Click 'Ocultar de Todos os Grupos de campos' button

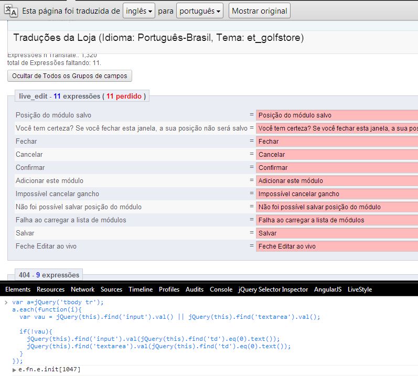click(70, 76)
